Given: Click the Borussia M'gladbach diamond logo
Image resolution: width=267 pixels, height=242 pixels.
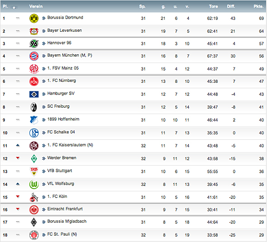Looking at the screenshot, I should click(x=34, y=223).
